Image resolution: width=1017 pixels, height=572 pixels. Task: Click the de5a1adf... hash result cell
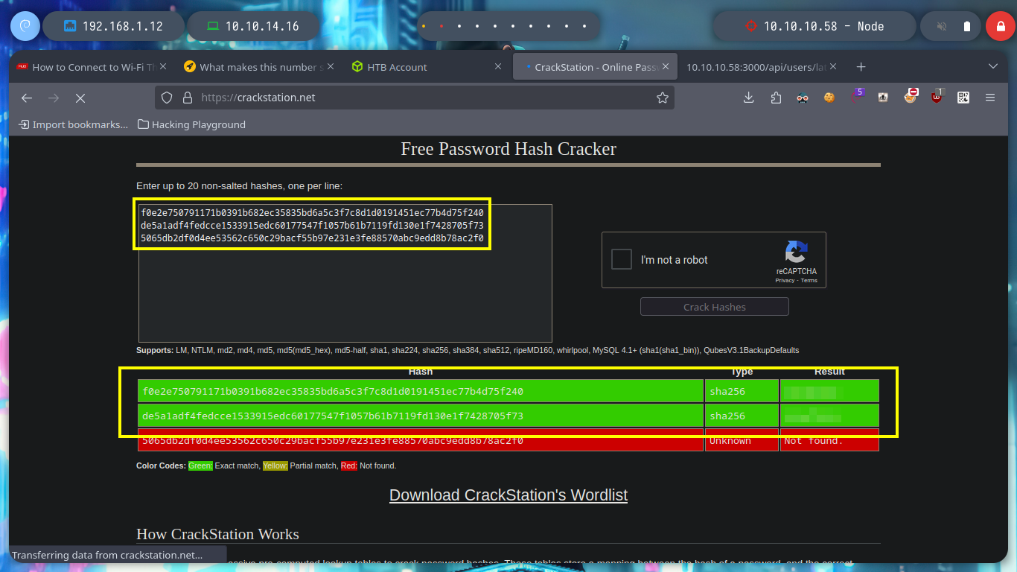(x=421, y=416)
